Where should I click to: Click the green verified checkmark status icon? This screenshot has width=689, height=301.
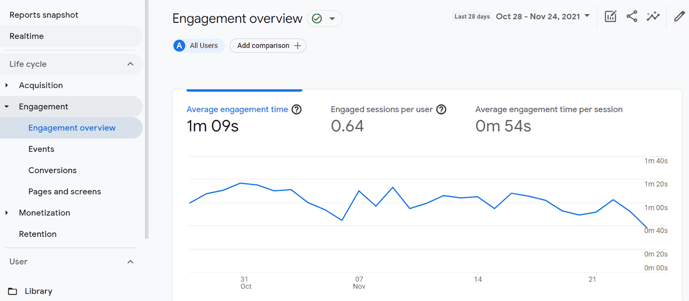[317, 19]
